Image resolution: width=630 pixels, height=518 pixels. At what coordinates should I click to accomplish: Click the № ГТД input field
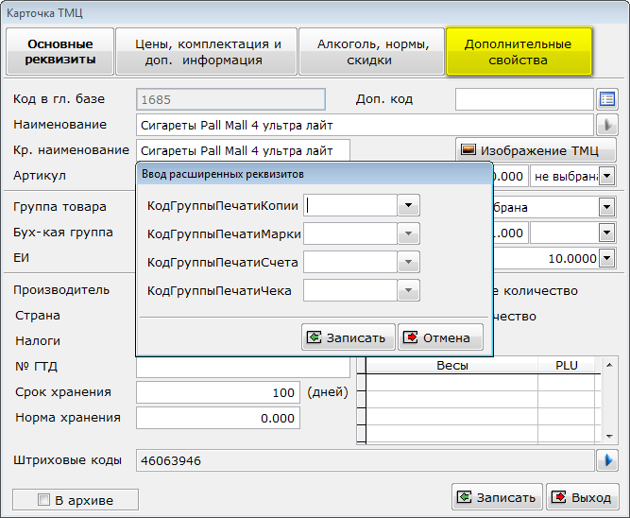[x=243, y=367]
